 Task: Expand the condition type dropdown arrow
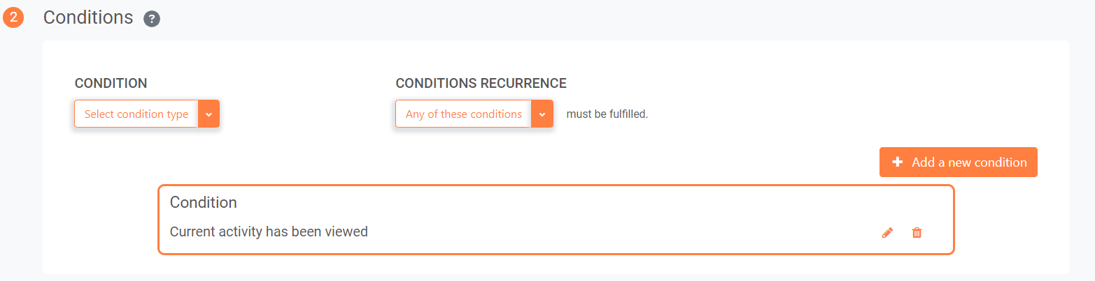[x=209, y=114]
